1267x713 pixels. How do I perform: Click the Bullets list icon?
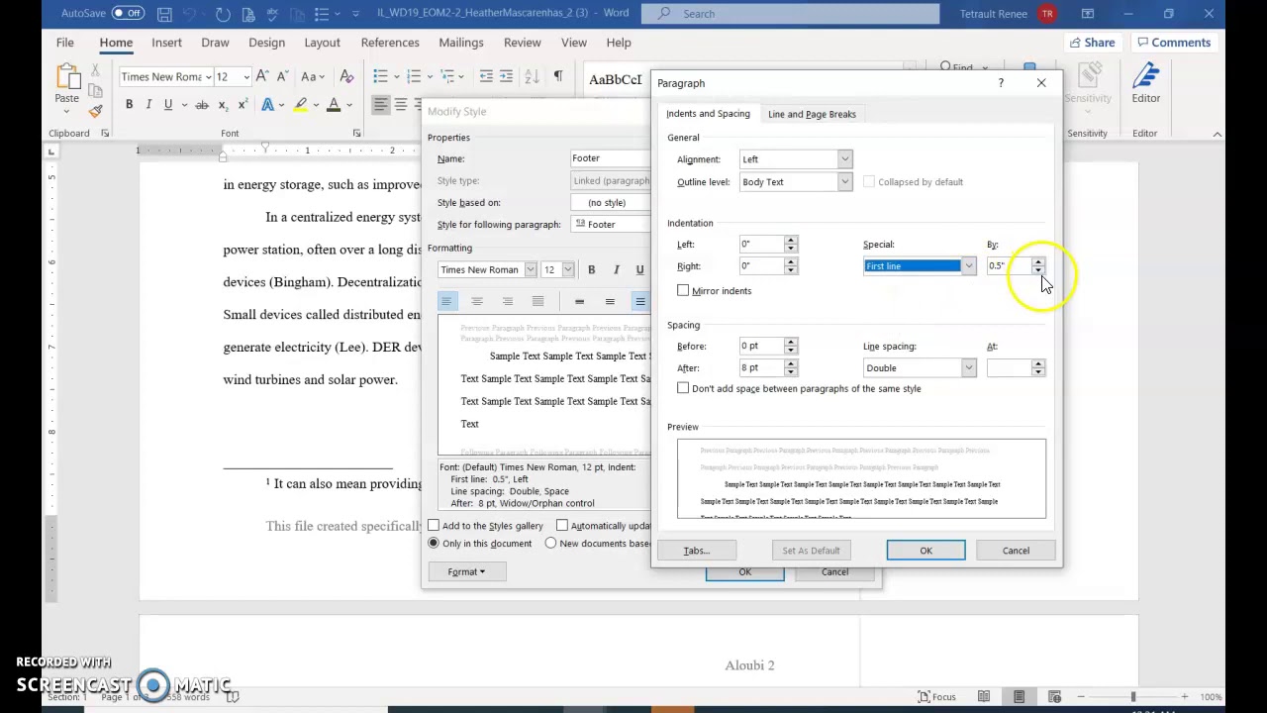click(x=381, y=76)
